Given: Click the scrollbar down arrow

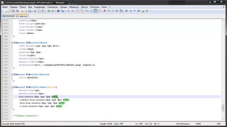Looking at the screenshot, I should tap(223, 119).
